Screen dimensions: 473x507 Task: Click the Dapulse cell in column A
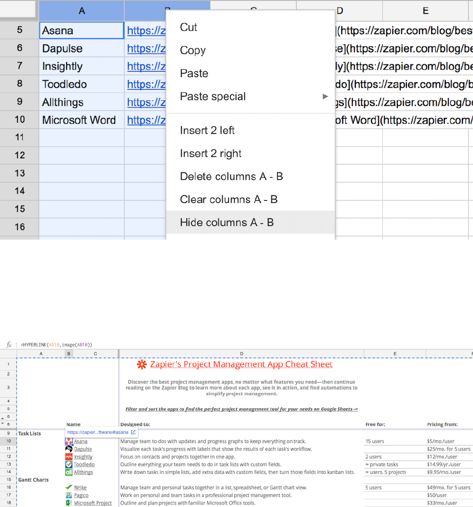coord(82,48)
